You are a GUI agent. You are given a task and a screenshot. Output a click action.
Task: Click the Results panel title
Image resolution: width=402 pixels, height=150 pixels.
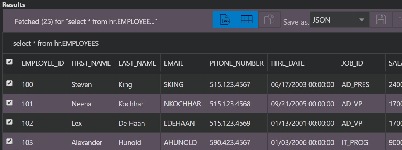tap(14, 5)
